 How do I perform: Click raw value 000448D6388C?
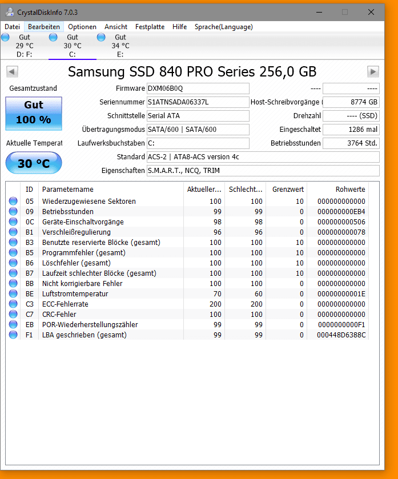pos(341,335)
